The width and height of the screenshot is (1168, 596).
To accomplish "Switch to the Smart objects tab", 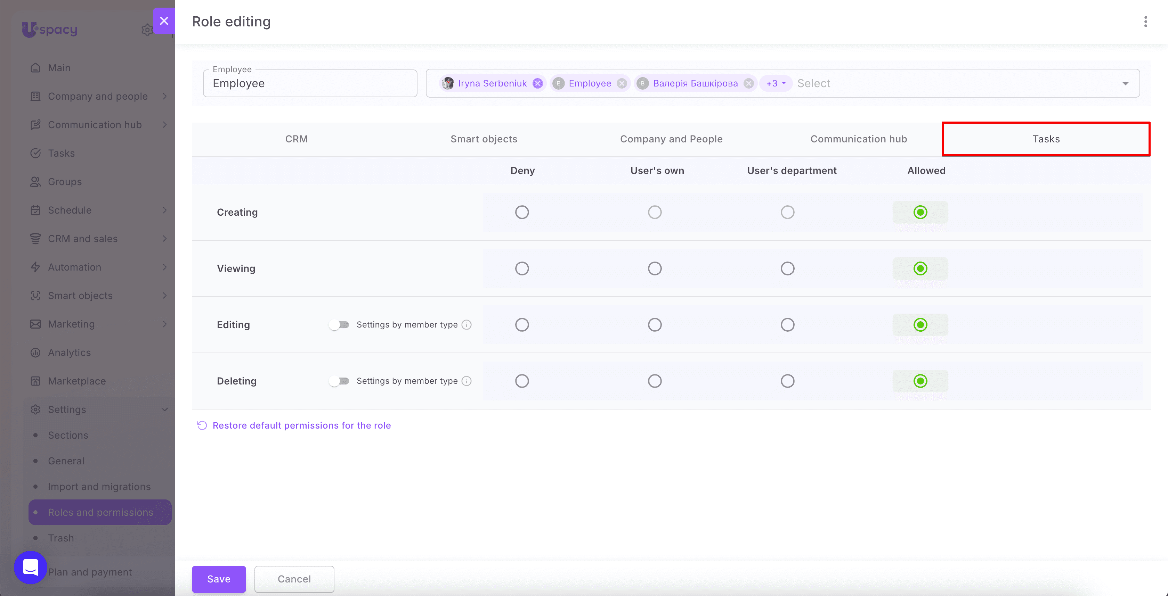I will (x=484, y=139).
